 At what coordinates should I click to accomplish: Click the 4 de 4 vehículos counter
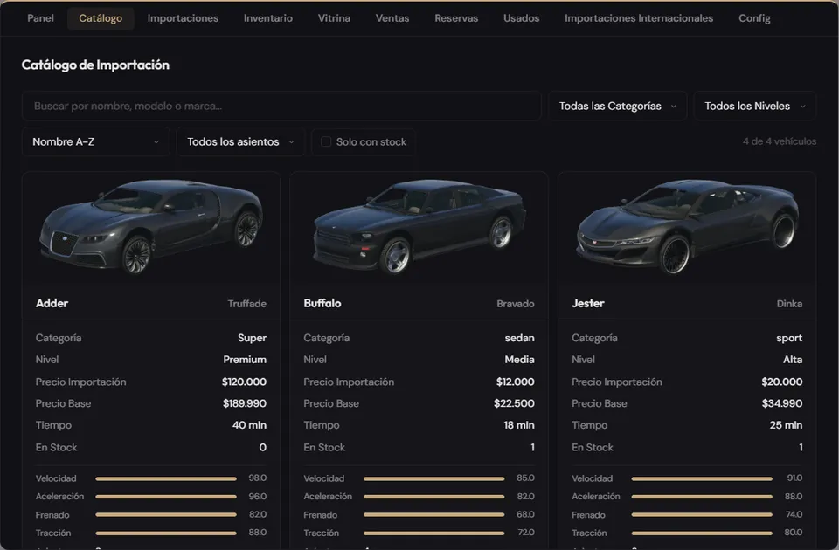pos(779,141)
